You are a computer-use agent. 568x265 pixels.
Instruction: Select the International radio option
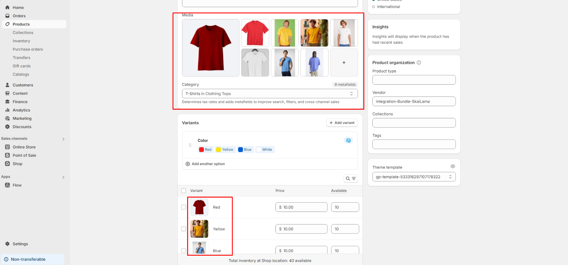coord(374,7)
